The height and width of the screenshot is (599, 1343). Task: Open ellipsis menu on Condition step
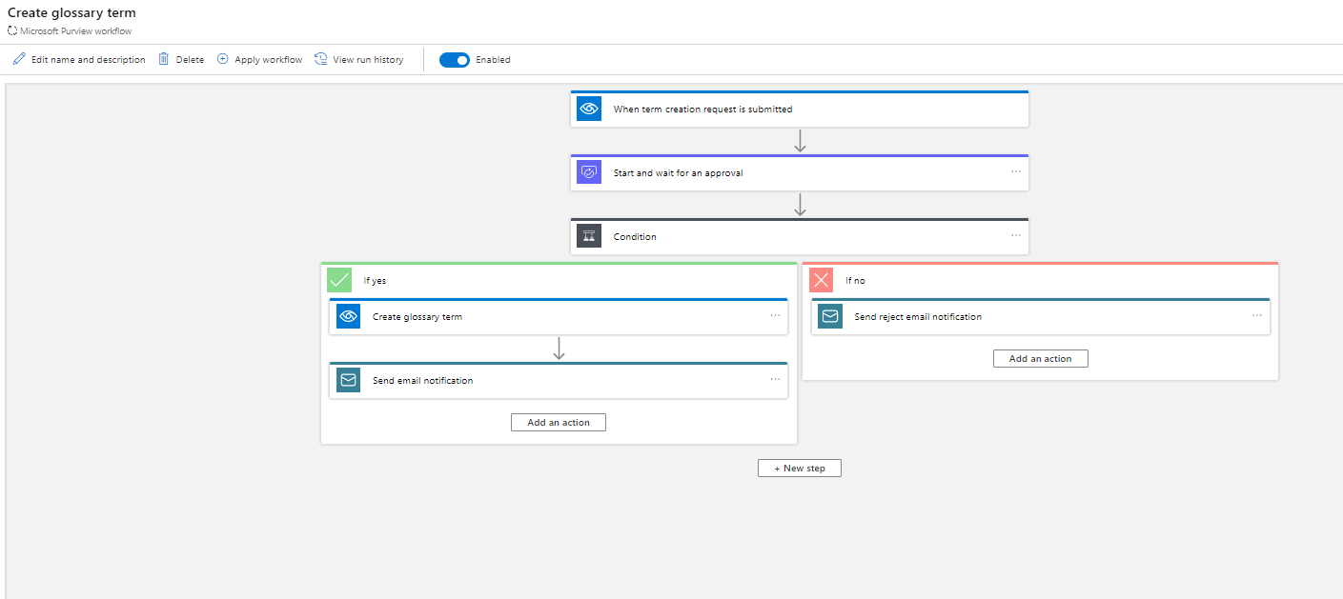click(1016, 235)
